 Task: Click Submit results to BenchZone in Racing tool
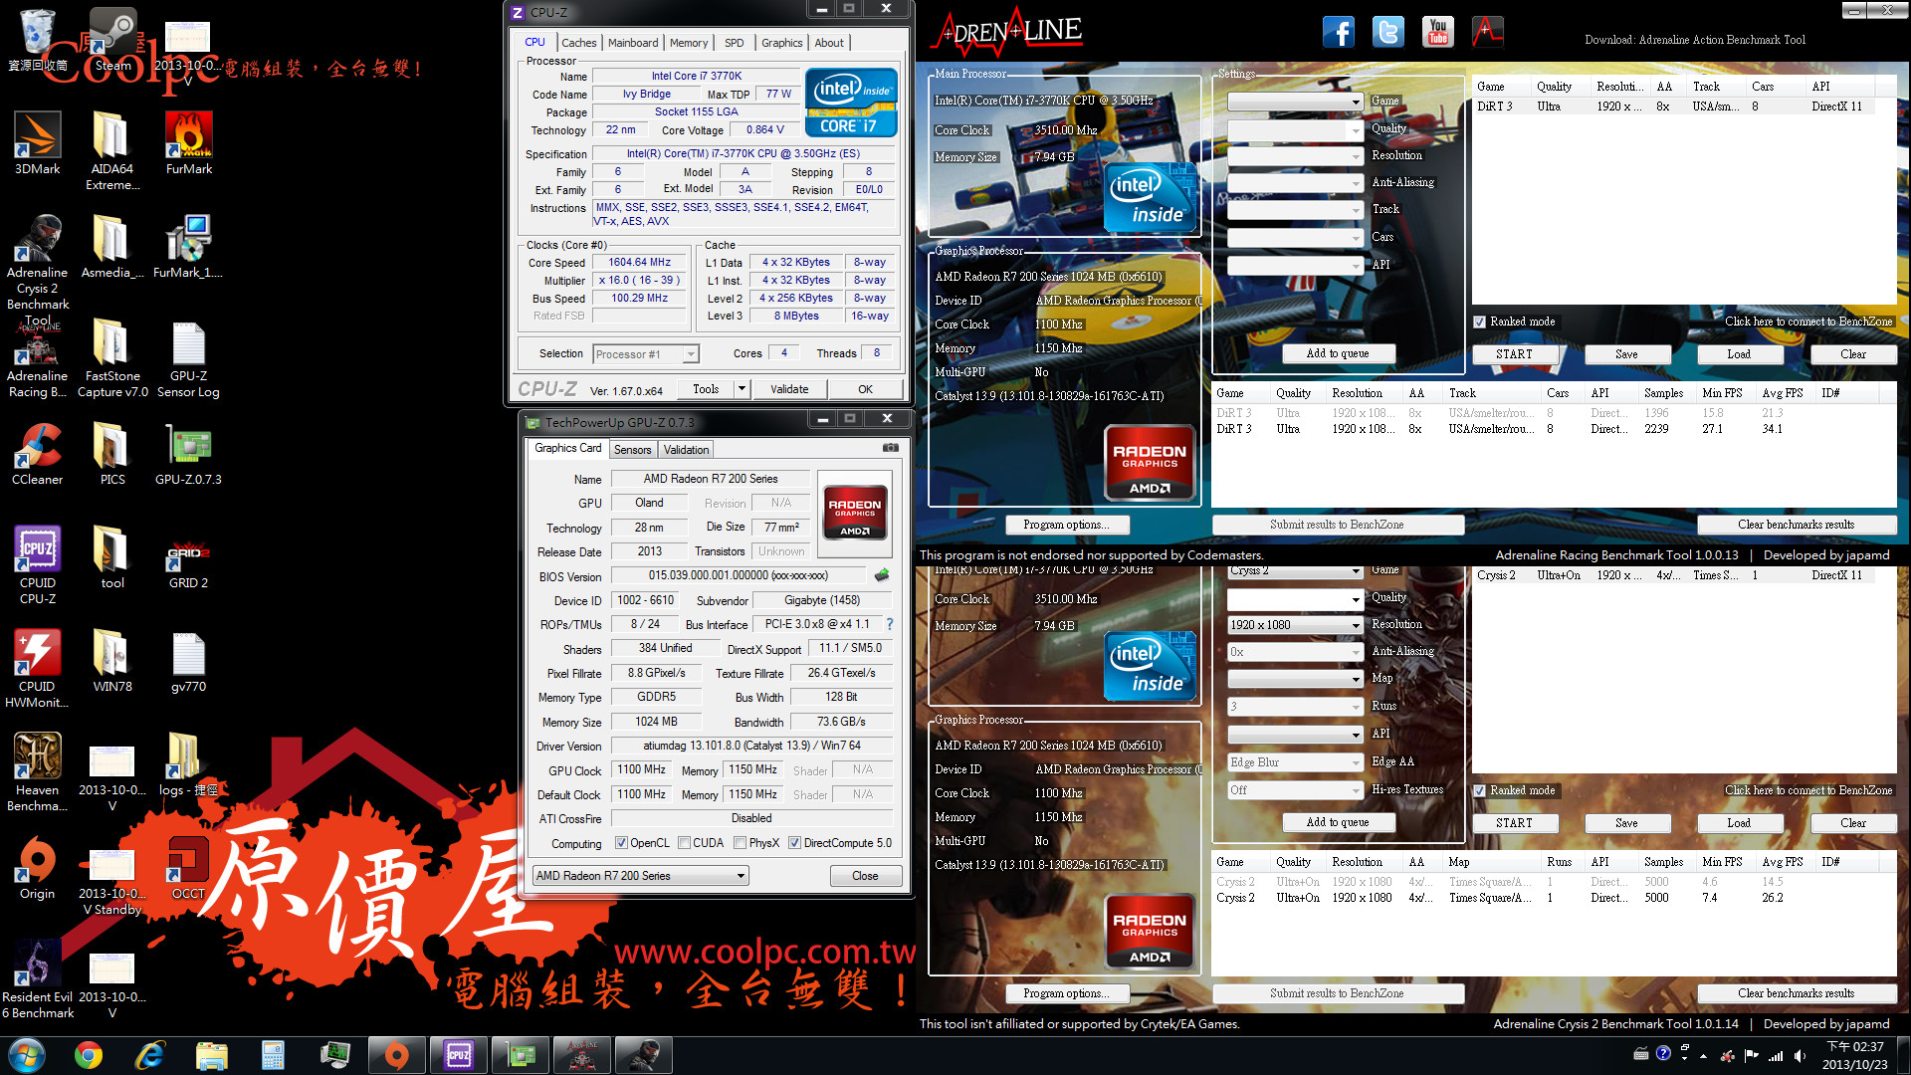[x=1337, y=525]
